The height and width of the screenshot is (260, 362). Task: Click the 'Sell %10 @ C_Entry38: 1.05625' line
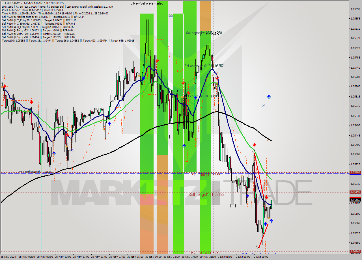(39, 20)
